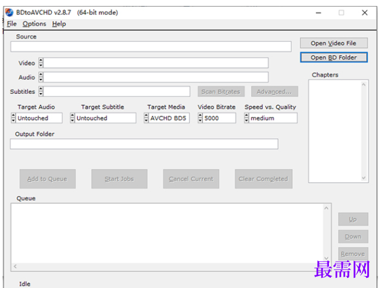Viewport: 381px width, 288px height.
Task: Click the Target Audio spinner arrows
Action: point(13,118)
